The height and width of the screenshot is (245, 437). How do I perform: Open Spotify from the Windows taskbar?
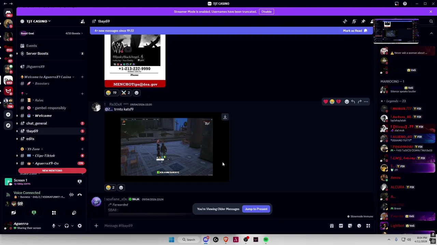[x=266, y=240]
